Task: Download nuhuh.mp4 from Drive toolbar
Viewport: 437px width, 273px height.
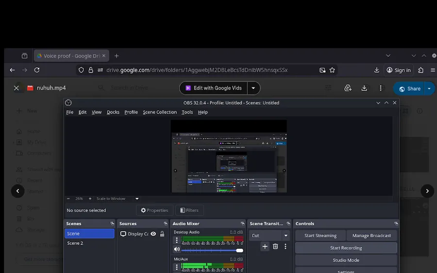Action: (364, 88)
